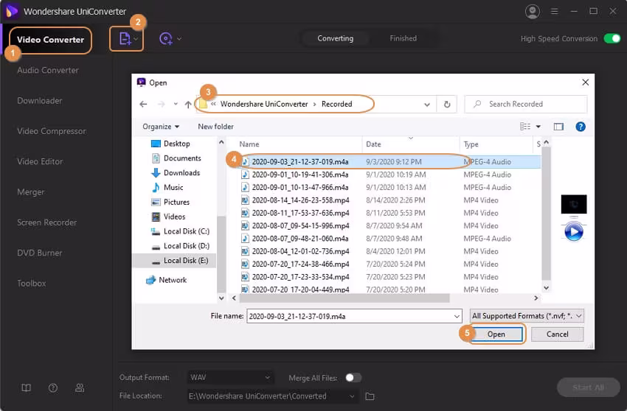Viewport: 627px width, 411px height.
Task: Click the Refresh folder icon
Action: pyautogui.click(x=447, y=105)
